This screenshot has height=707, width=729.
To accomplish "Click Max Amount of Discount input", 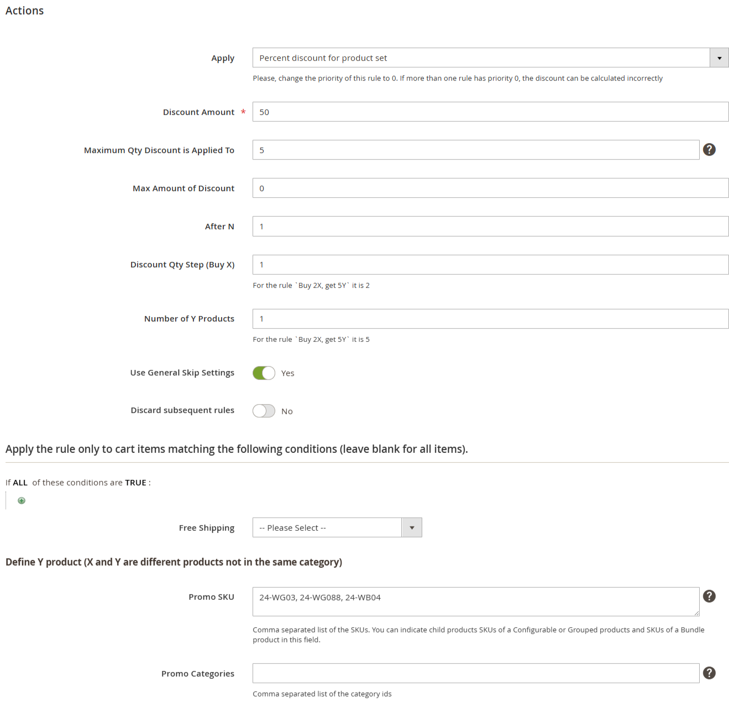I will coord(490,188).
